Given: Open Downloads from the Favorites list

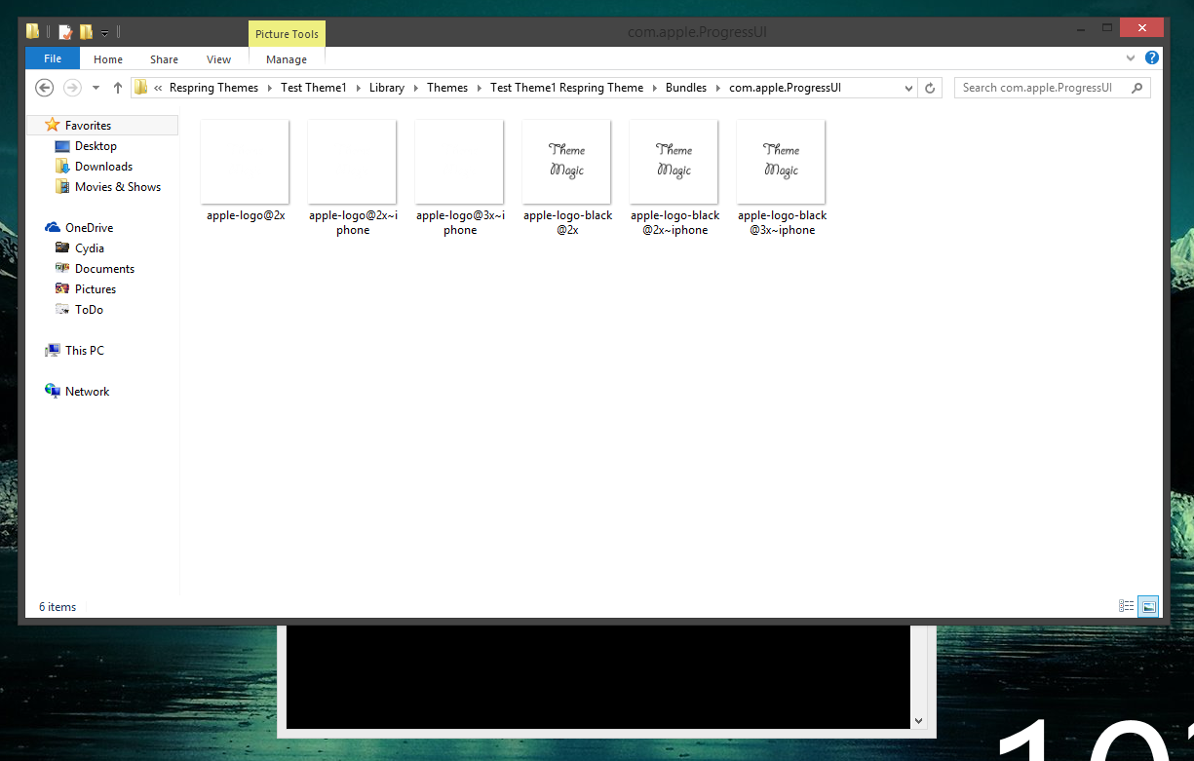Looking at the screenshot, I should [x=103, y=167].
